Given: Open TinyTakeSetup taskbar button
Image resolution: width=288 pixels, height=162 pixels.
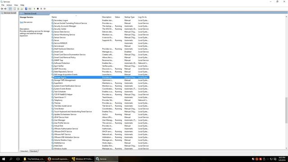Looking at the screenshot, I should (34, 159).
